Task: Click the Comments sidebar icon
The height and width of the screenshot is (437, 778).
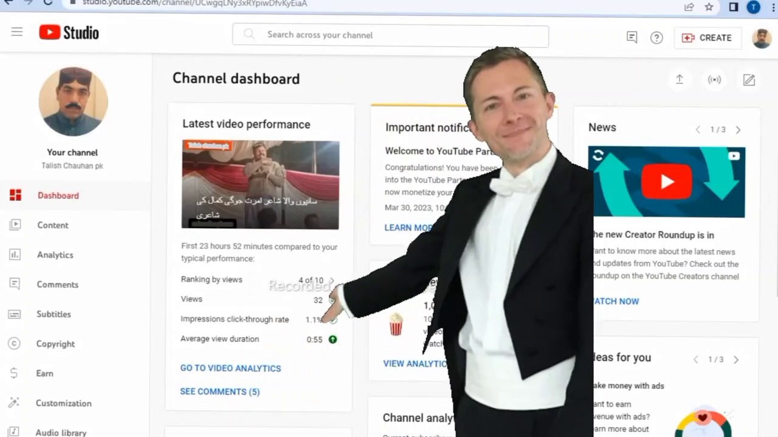Action: 15,284
